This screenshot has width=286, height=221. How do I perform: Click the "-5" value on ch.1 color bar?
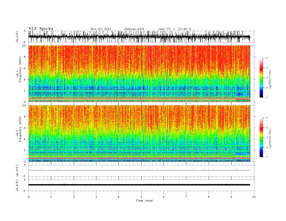coord(266,78)
